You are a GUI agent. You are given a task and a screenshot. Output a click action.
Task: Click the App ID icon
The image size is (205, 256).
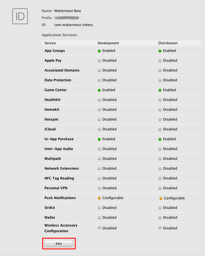click(20, 16)
